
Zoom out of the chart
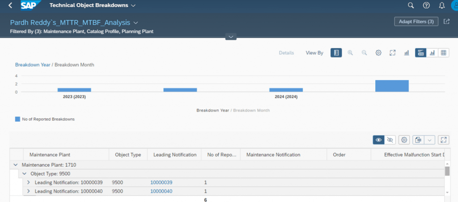click(x=364, y=53)
